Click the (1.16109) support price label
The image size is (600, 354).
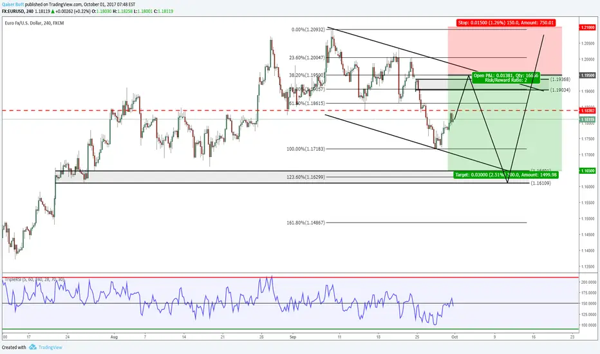541,183
